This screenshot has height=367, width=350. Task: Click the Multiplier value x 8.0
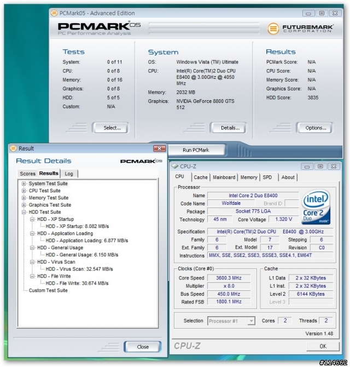[229, 286]
